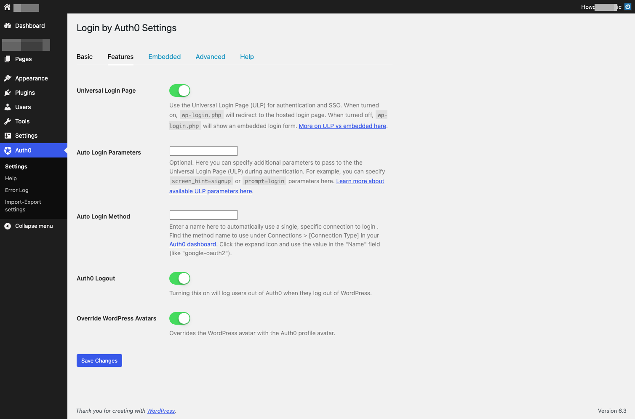Click the Plugins plug icon
635x419 pixels.
tap(8, 93)
